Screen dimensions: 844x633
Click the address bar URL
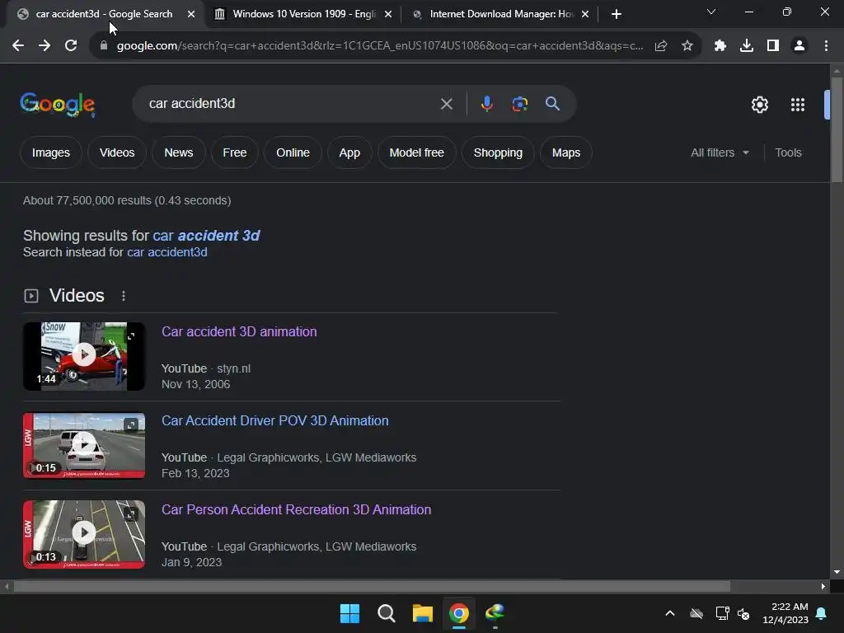pyautogui.click(x=379, y=46)
